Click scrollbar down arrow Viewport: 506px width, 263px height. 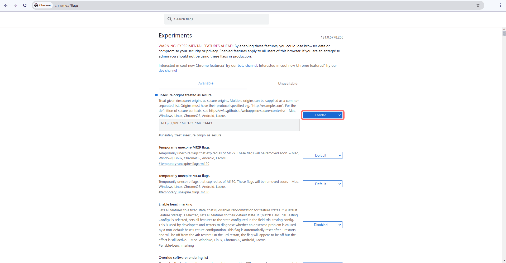click(x=504, y=261)
